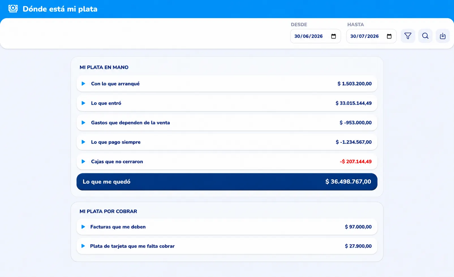This screenshot has width=454, height=277.
Task: Click the amount $ 1.503.200,00
Action: tap(354, 84)
